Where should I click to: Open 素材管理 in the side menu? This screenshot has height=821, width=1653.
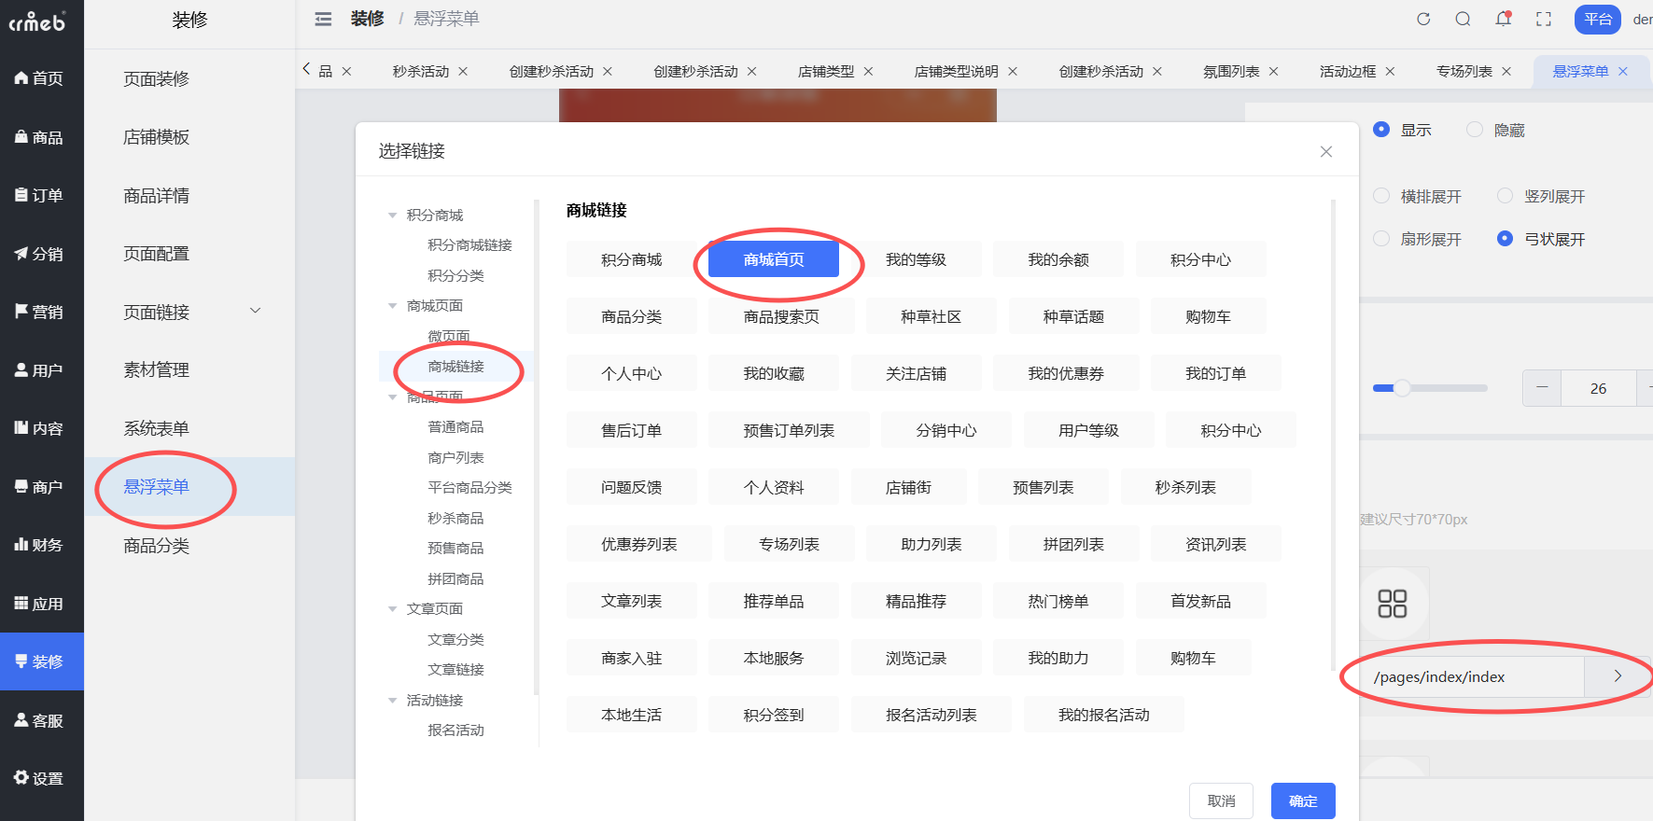[x=156, y=370]
